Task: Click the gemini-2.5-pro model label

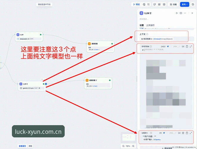Action: 28,88
